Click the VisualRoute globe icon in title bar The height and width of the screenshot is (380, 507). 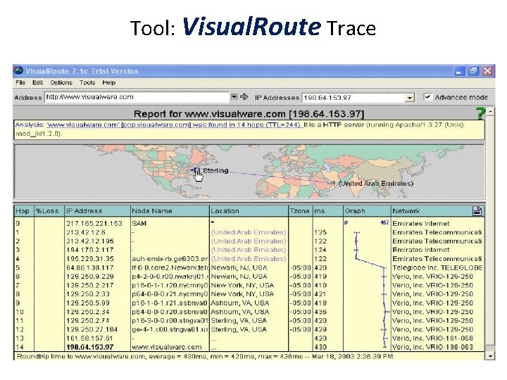pos(19,71)
